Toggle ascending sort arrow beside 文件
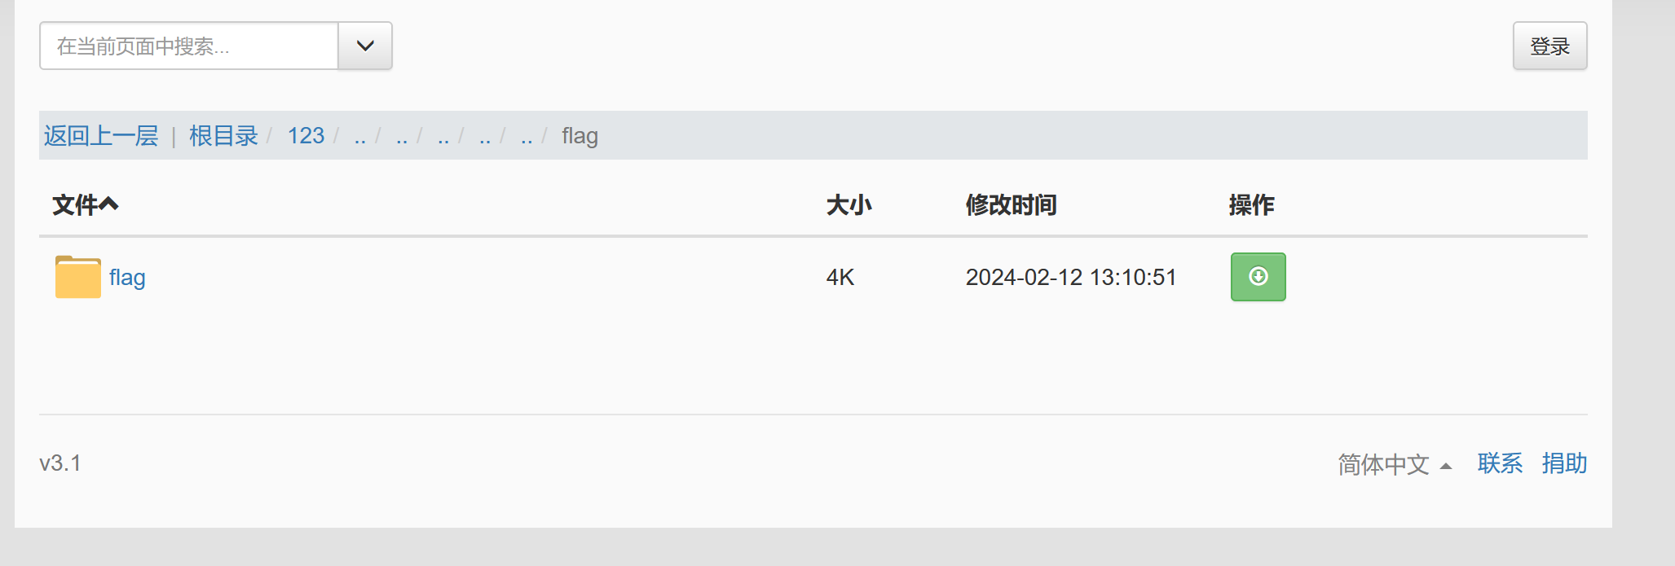Viewport: 1675px width, 566px height. pos(109,204)
